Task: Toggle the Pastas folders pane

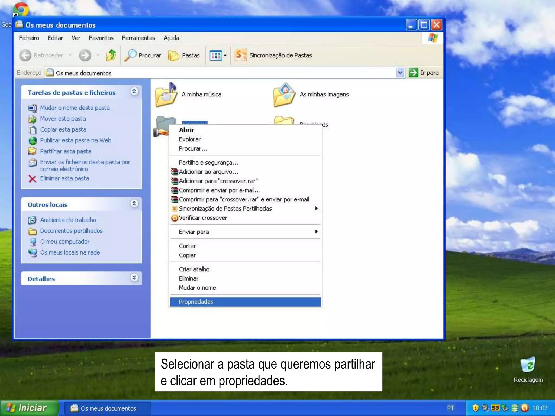Action: coord(184,55)
